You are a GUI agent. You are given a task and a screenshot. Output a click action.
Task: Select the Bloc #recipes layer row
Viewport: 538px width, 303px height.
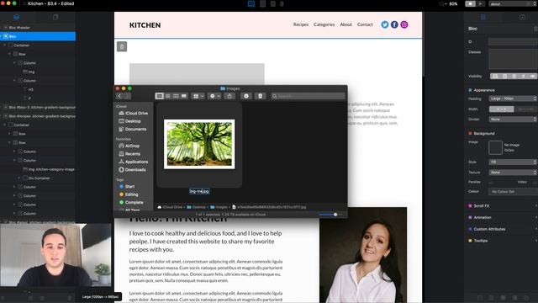tap(38, 116)
